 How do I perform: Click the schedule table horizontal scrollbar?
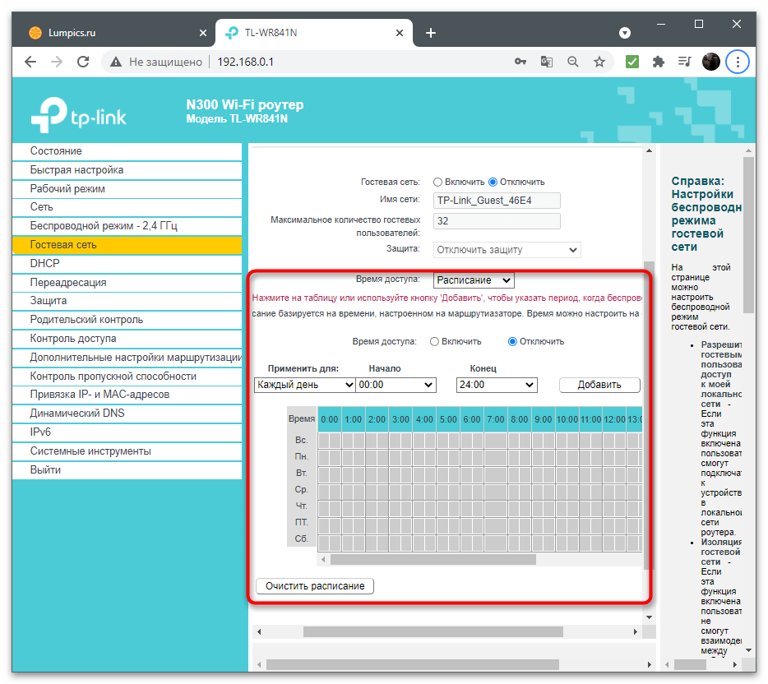tap(433, 559)
